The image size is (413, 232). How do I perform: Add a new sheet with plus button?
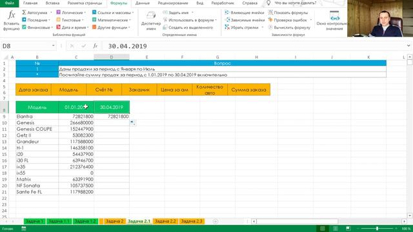pos(215,222)
